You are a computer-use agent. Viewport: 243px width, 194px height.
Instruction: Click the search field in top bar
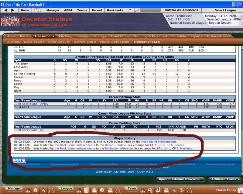point(150,10)
